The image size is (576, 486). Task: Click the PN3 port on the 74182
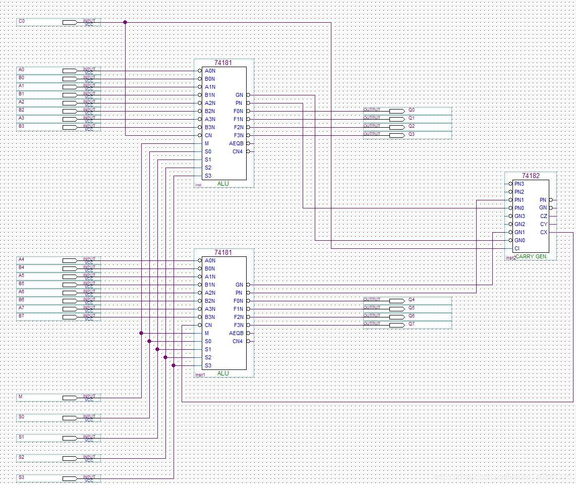519,184
